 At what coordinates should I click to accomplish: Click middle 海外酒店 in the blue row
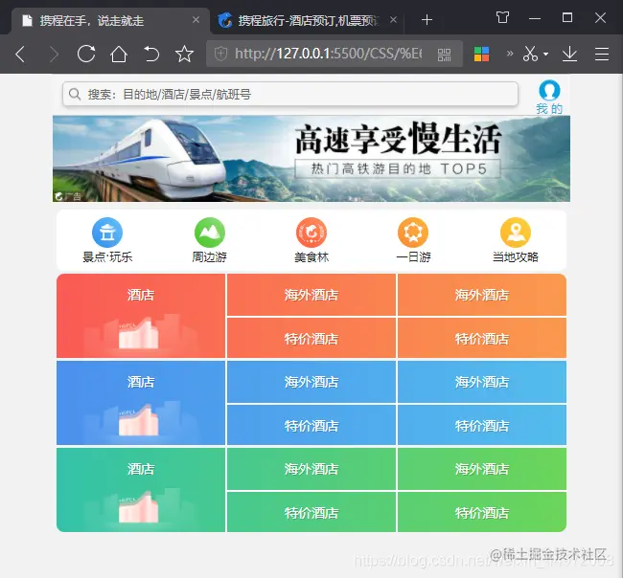pos(311,382)
